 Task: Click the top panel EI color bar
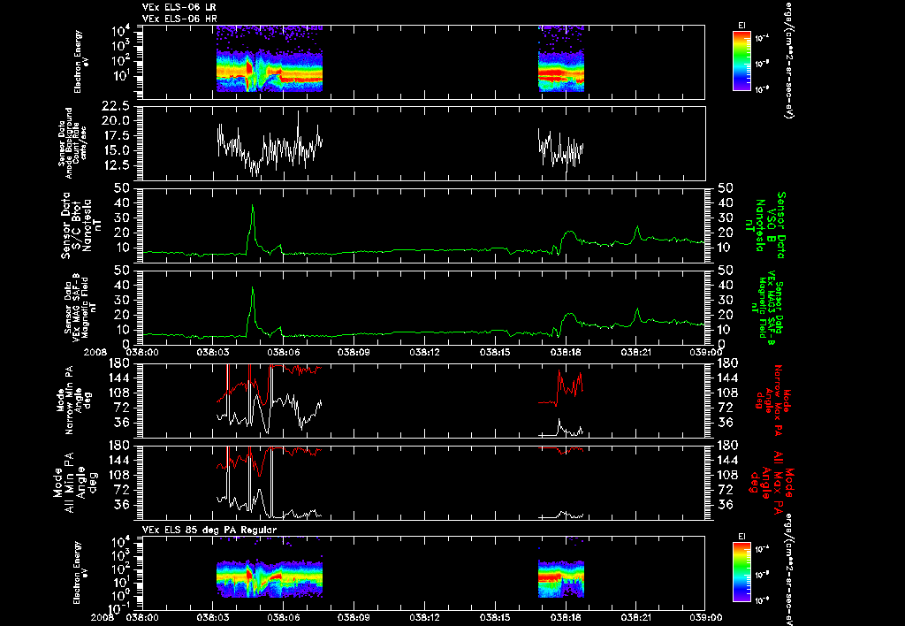pyautogui.click(x=741, y=61)
